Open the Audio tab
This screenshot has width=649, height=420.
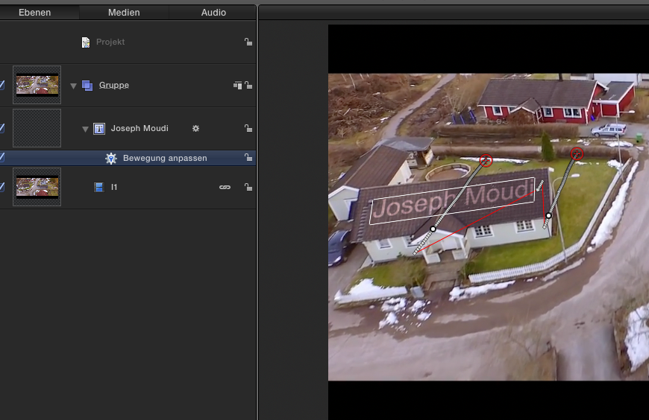point(213,13)
